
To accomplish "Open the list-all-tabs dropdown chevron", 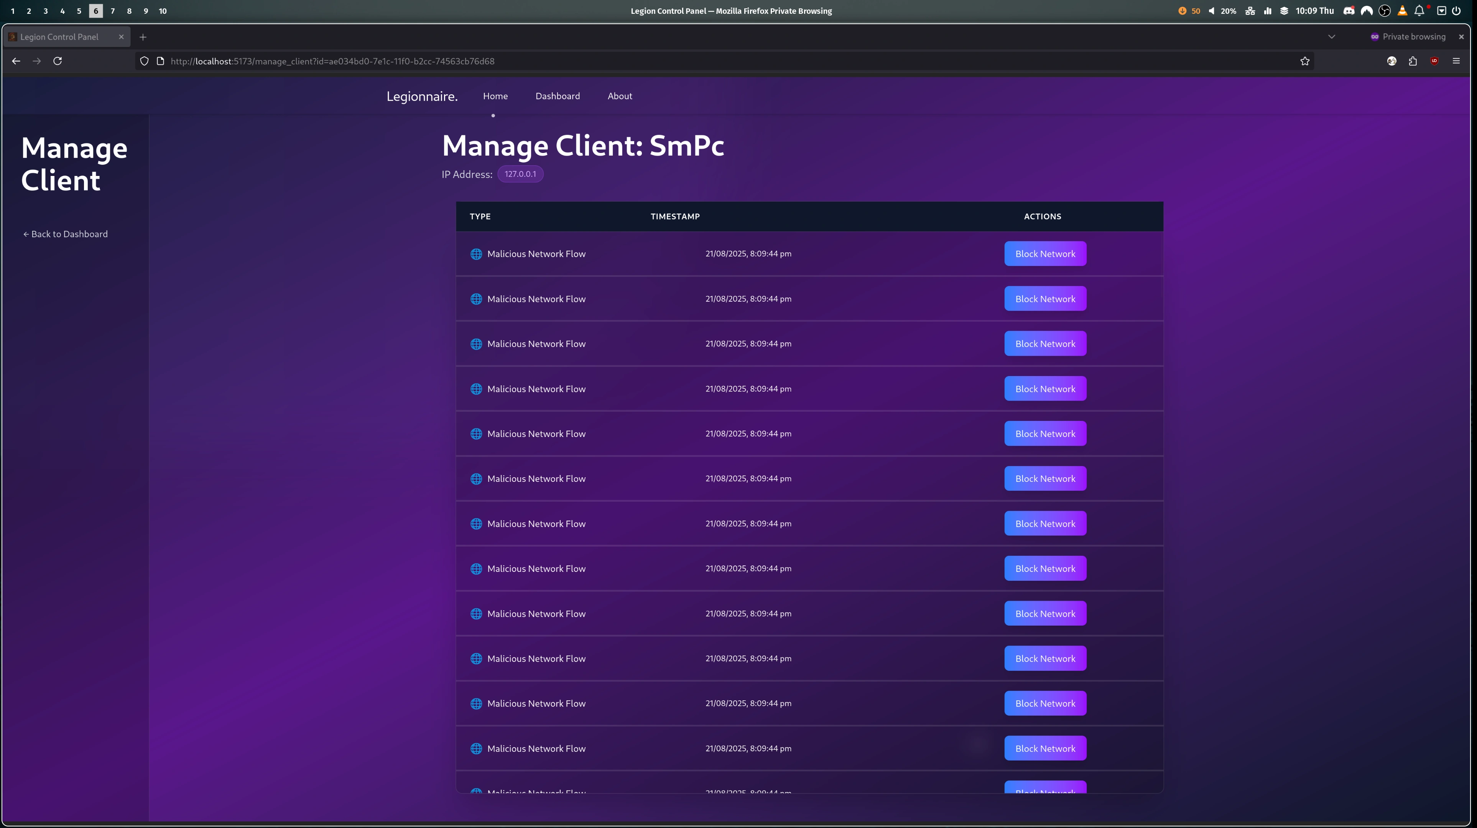I will point(1332,37).
